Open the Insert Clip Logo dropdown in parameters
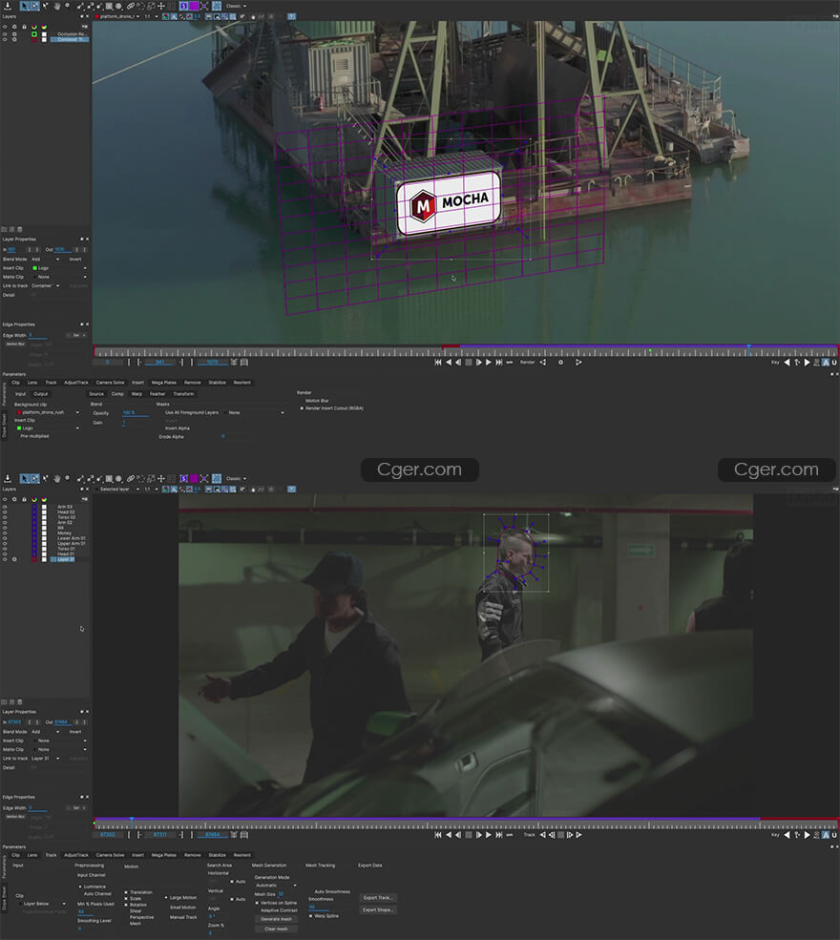 point(48,428)
